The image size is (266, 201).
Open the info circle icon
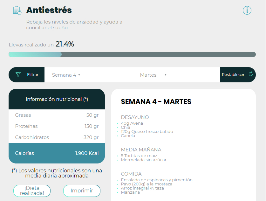[247, 10]
